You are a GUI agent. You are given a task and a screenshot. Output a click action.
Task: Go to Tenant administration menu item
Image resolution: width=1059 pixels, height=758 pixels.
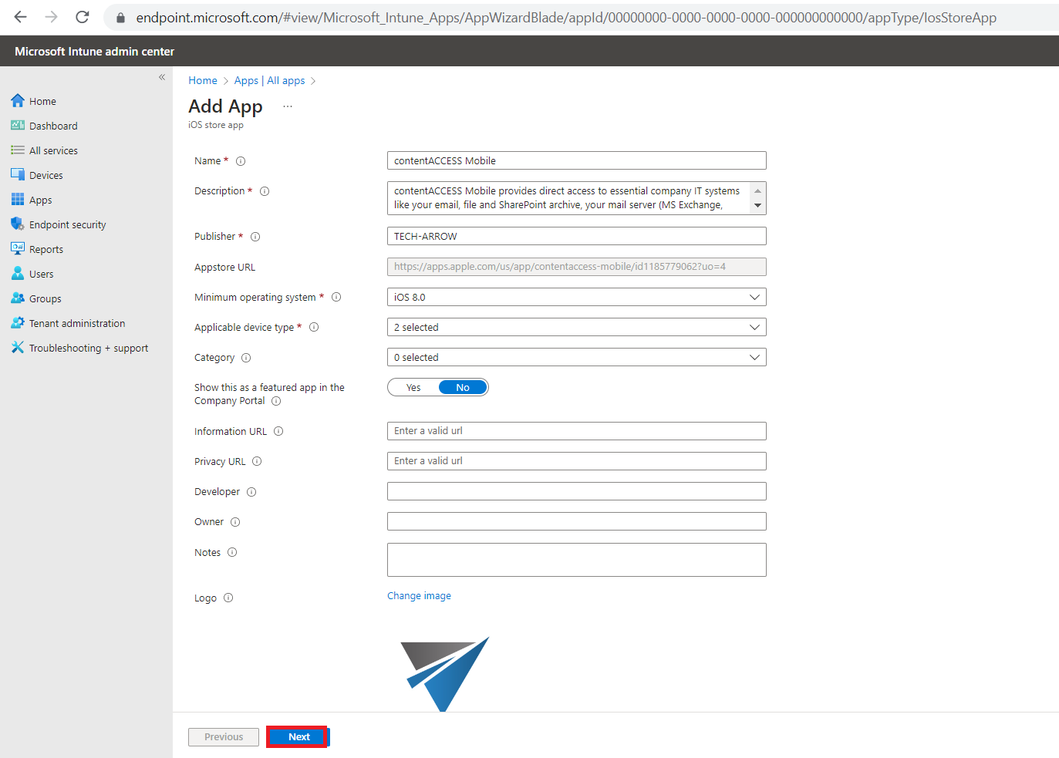coord(76,323)
